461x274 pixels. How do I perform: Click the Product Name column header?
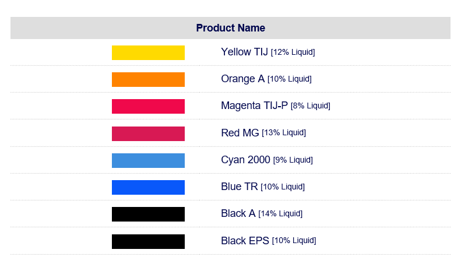[231, 28]
